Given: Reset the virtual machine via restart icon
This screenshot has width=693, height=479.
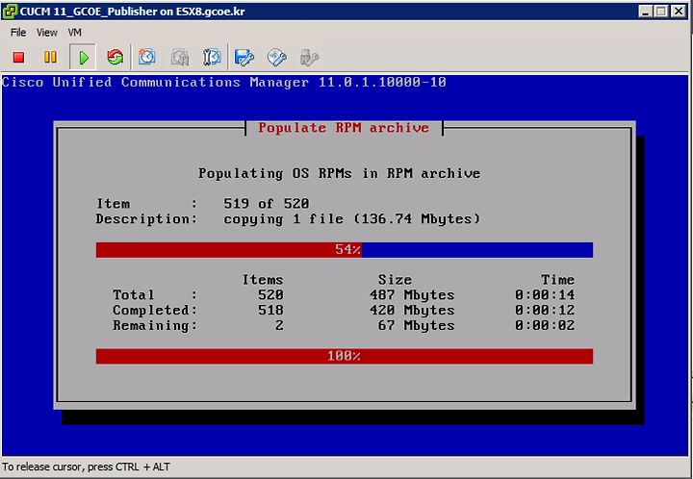Looking at the screenshot, I should coord(115,57).
